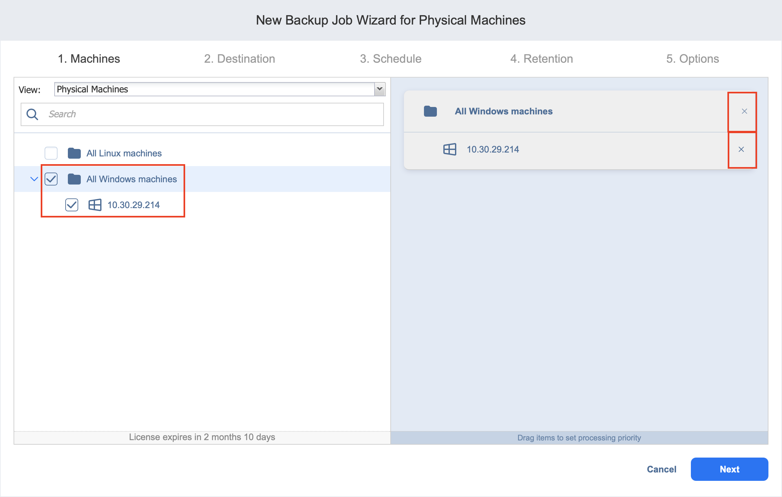This screenshot has width=782, height=497.
Task: Remove All Windows machines from selection with X
Action: pyautogui.click(x=744, y=111)
